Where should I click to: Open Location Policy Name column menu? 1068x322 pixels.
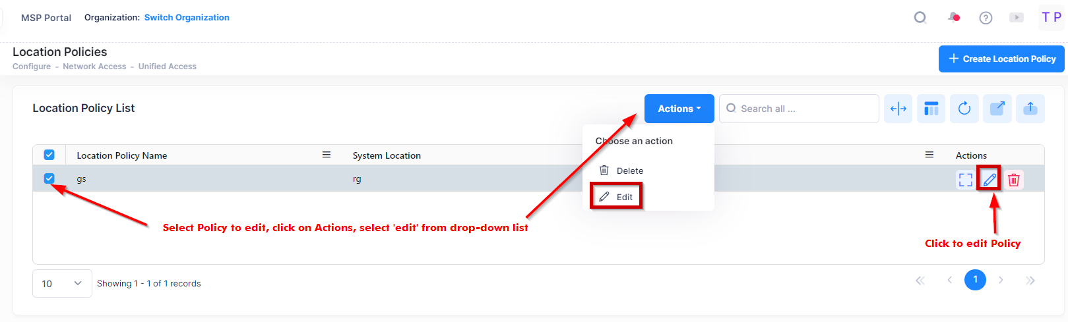(x=326, y=155)
